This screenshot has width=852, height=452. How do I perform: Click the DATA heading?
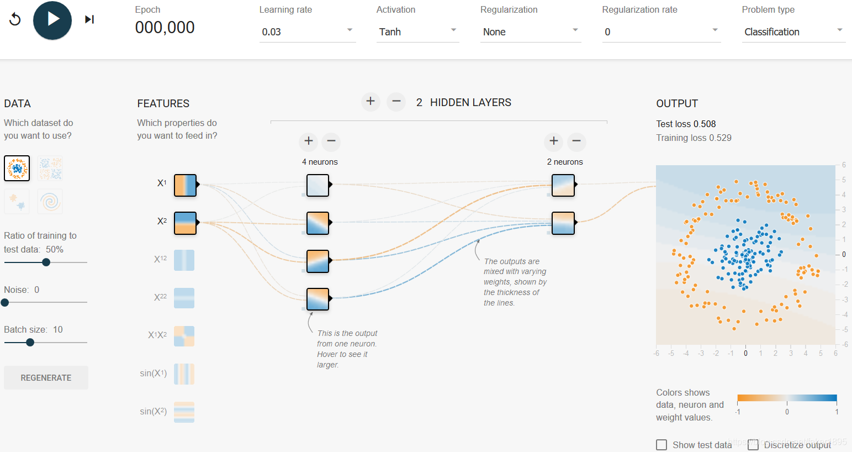(17, 103)
